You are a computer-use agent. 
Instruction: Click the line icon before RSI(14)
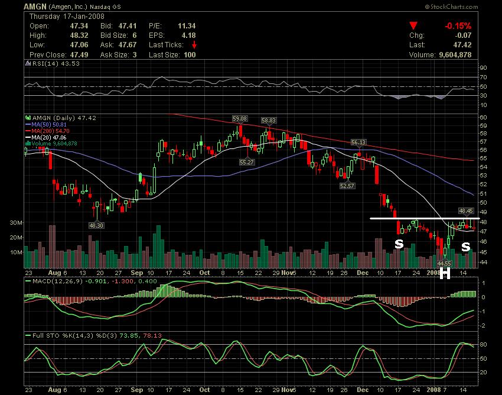point(28,63)
